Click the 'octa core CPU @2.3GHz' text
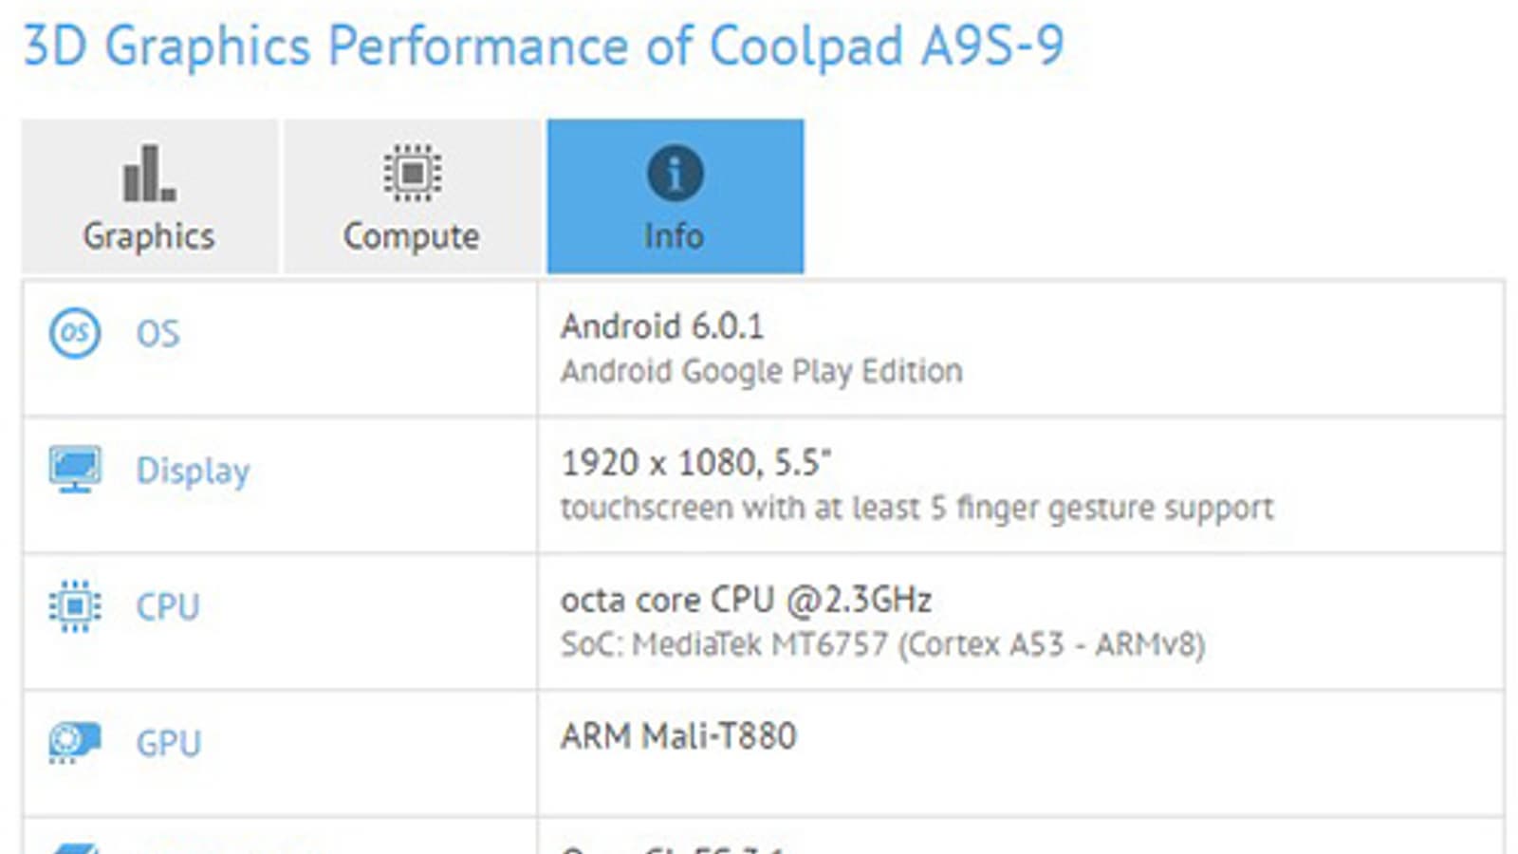 coord(746,600)
